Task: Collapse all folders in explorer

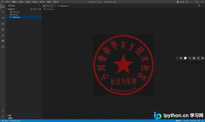Action: click(x=40, y=9)
